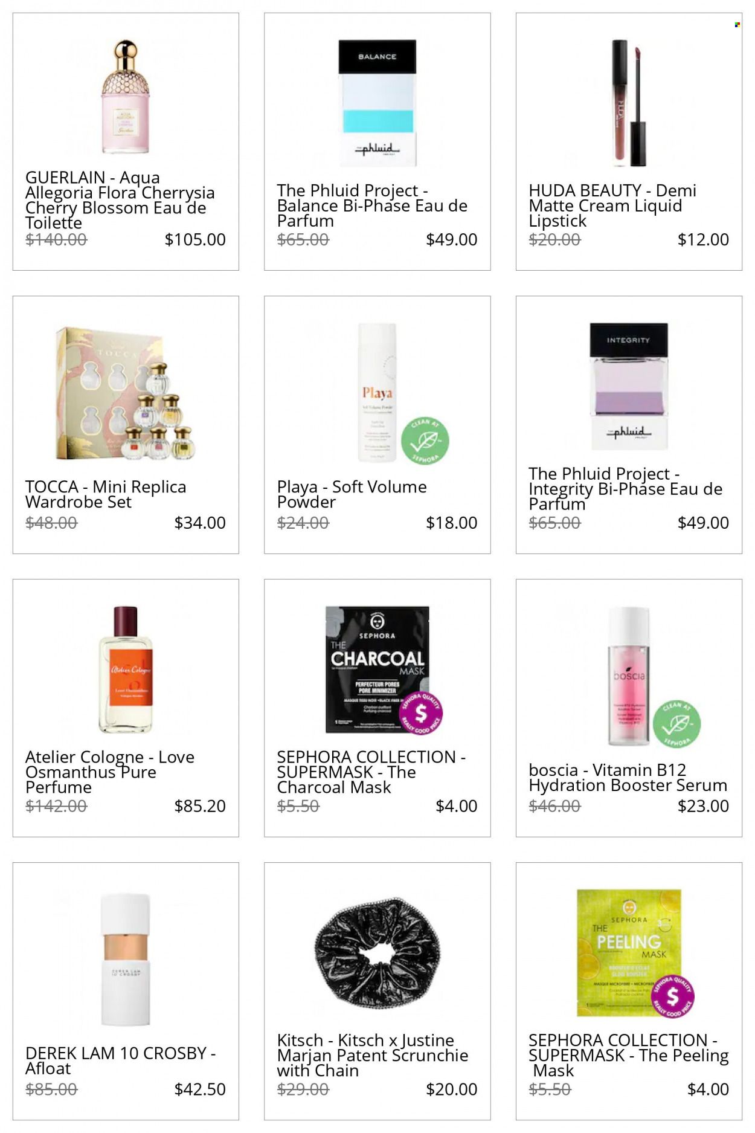Open the TOCCA Mini Replica Wardrobe Set image
The image size is (755, 1133).
126,393
